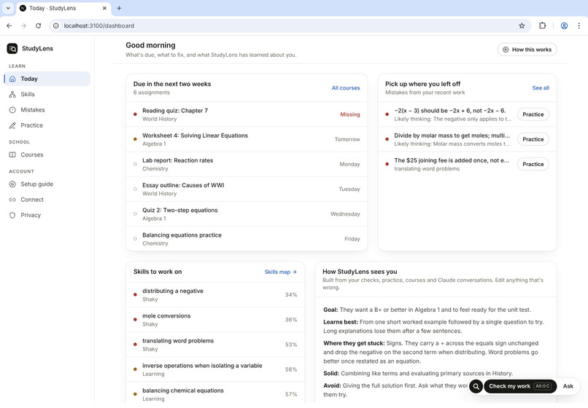Viewport: 588px width, 408px height.
Task: Practice the molar mass mistake
Action: tap(533, 139)
